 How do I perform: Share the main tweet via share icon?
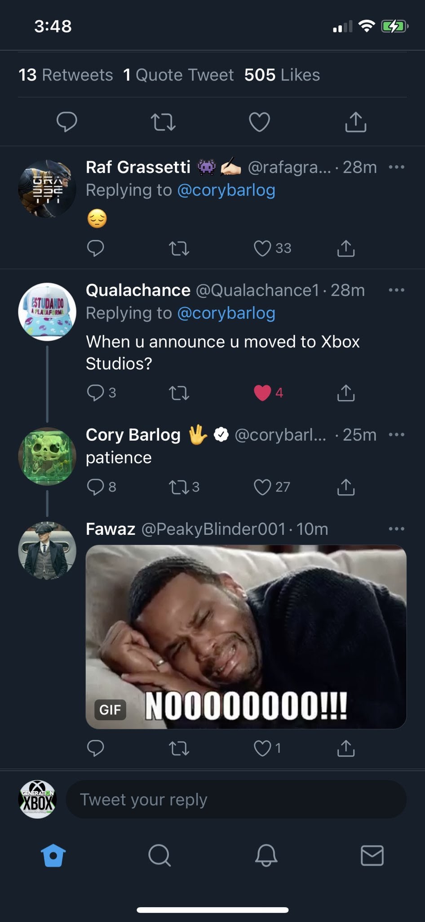[355, 122]
